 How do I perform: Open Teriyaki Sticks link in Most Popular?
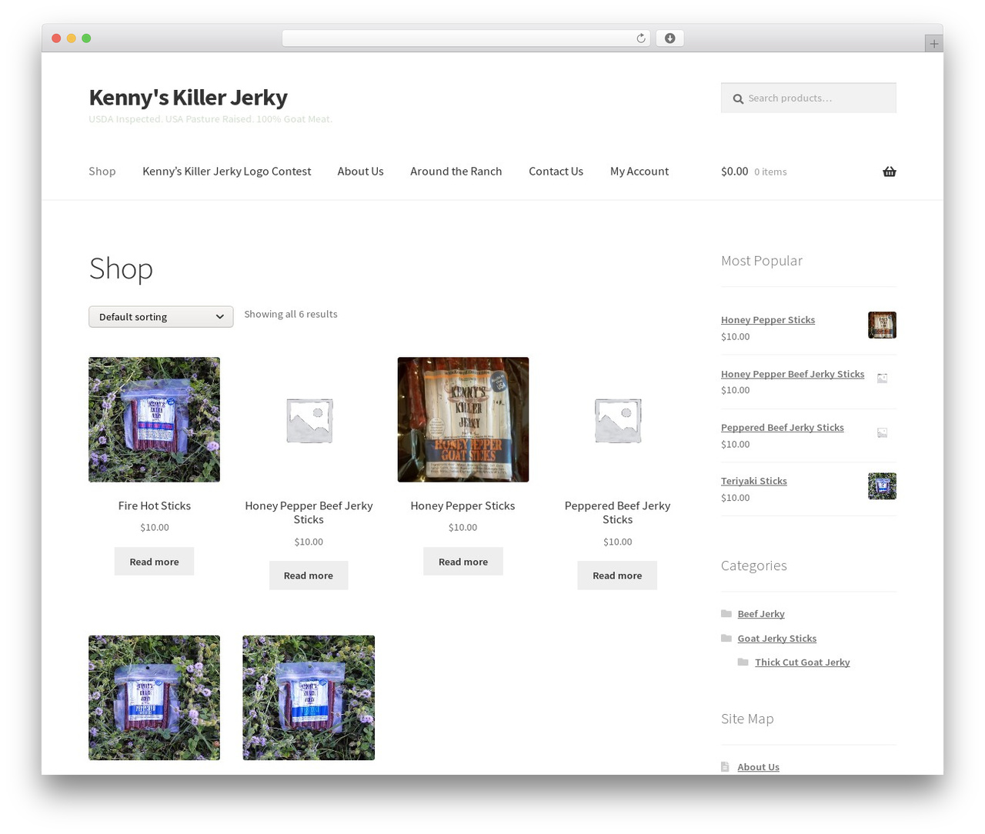[x=754, y=481]
